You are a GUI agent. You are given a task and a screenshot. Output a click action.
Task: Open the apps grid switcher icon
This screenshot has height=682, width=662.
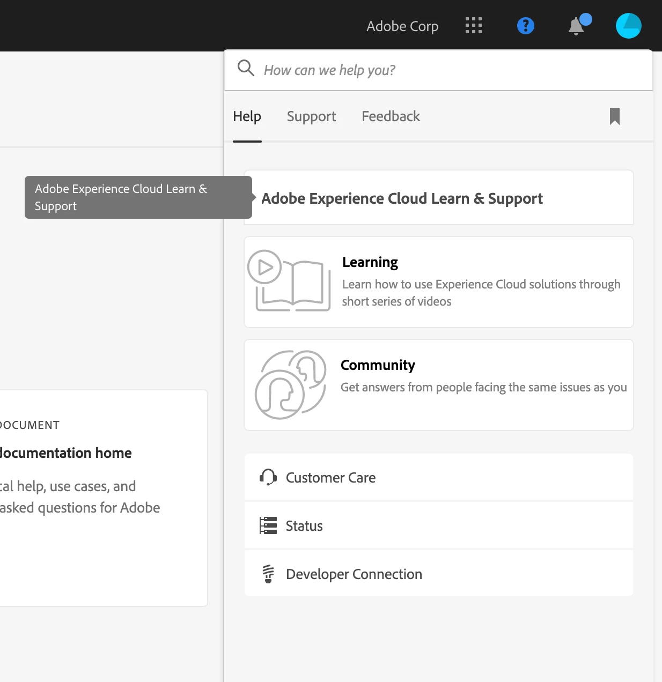[x=474, y=25]
